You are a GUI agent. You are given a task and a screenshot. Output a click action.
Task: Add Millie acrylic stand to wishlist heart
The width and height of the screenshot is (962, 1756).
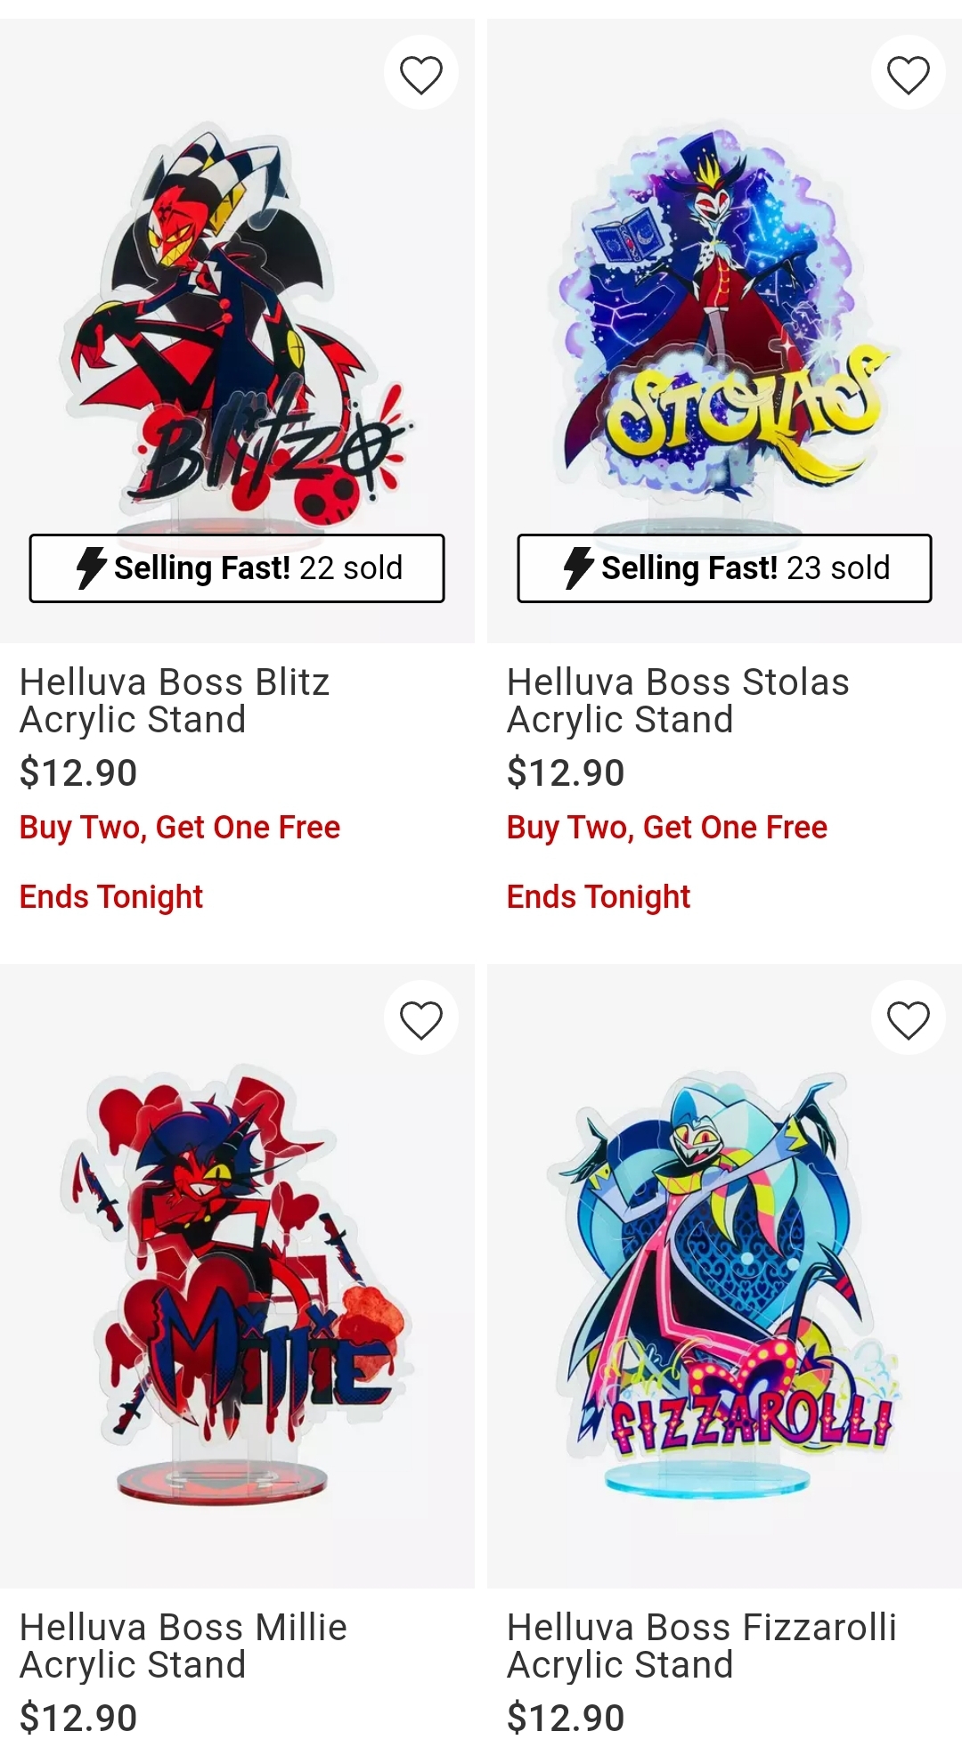(421, 1019)
